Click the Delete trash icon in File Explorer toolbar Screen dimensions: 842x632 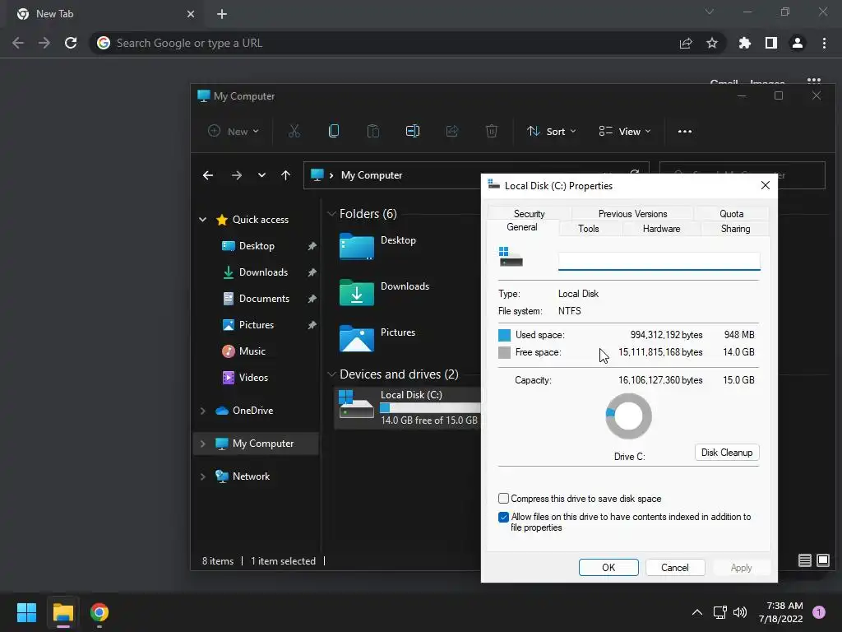click(x=492, y=131)
